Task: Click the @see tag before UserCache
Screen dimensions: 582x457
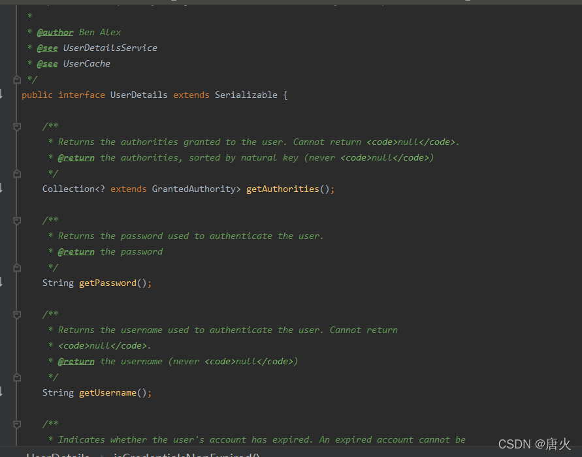Action: point(47,64)
